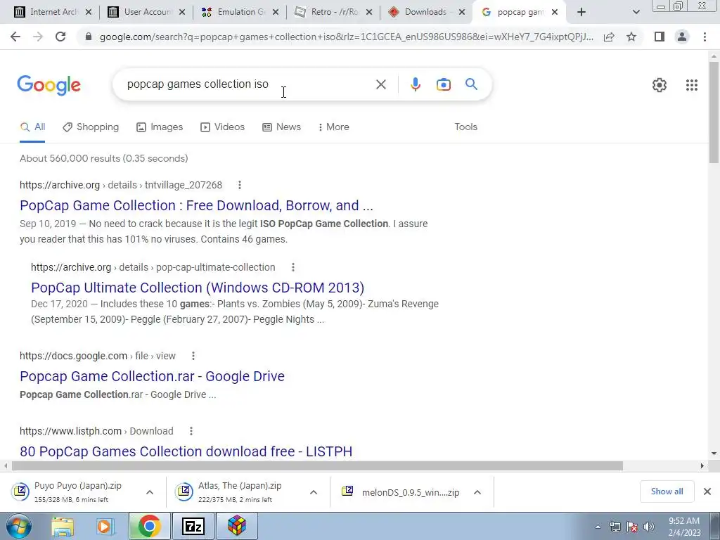Reload the current page

tap(60, 37)
